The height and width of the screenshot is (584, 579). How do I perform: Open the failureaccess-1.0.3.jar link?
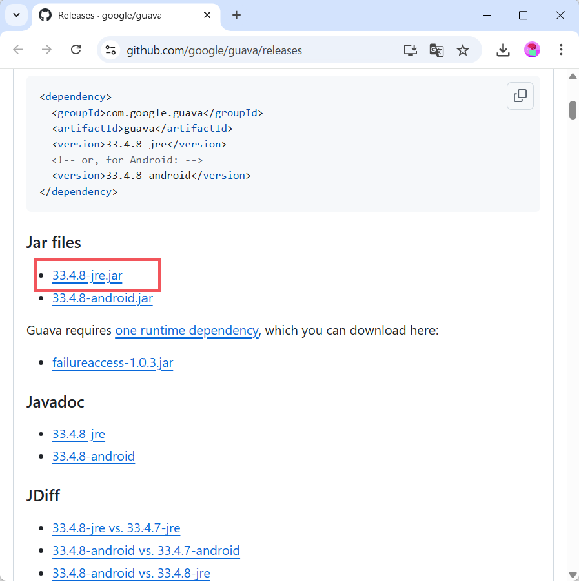click(x=112, y=362)
